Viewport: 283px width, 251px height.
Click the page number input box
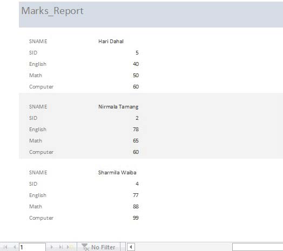click(x=32, y=247)
